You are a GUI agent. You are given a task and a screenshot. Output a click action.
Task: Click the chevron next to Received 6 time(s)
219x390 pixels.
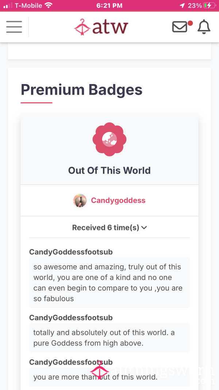(x=144, y=228)
